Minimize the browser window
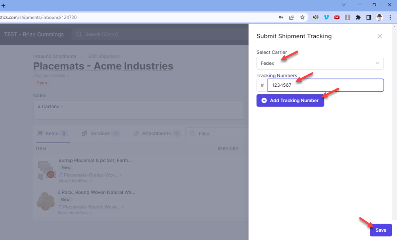 click(359, 5)
